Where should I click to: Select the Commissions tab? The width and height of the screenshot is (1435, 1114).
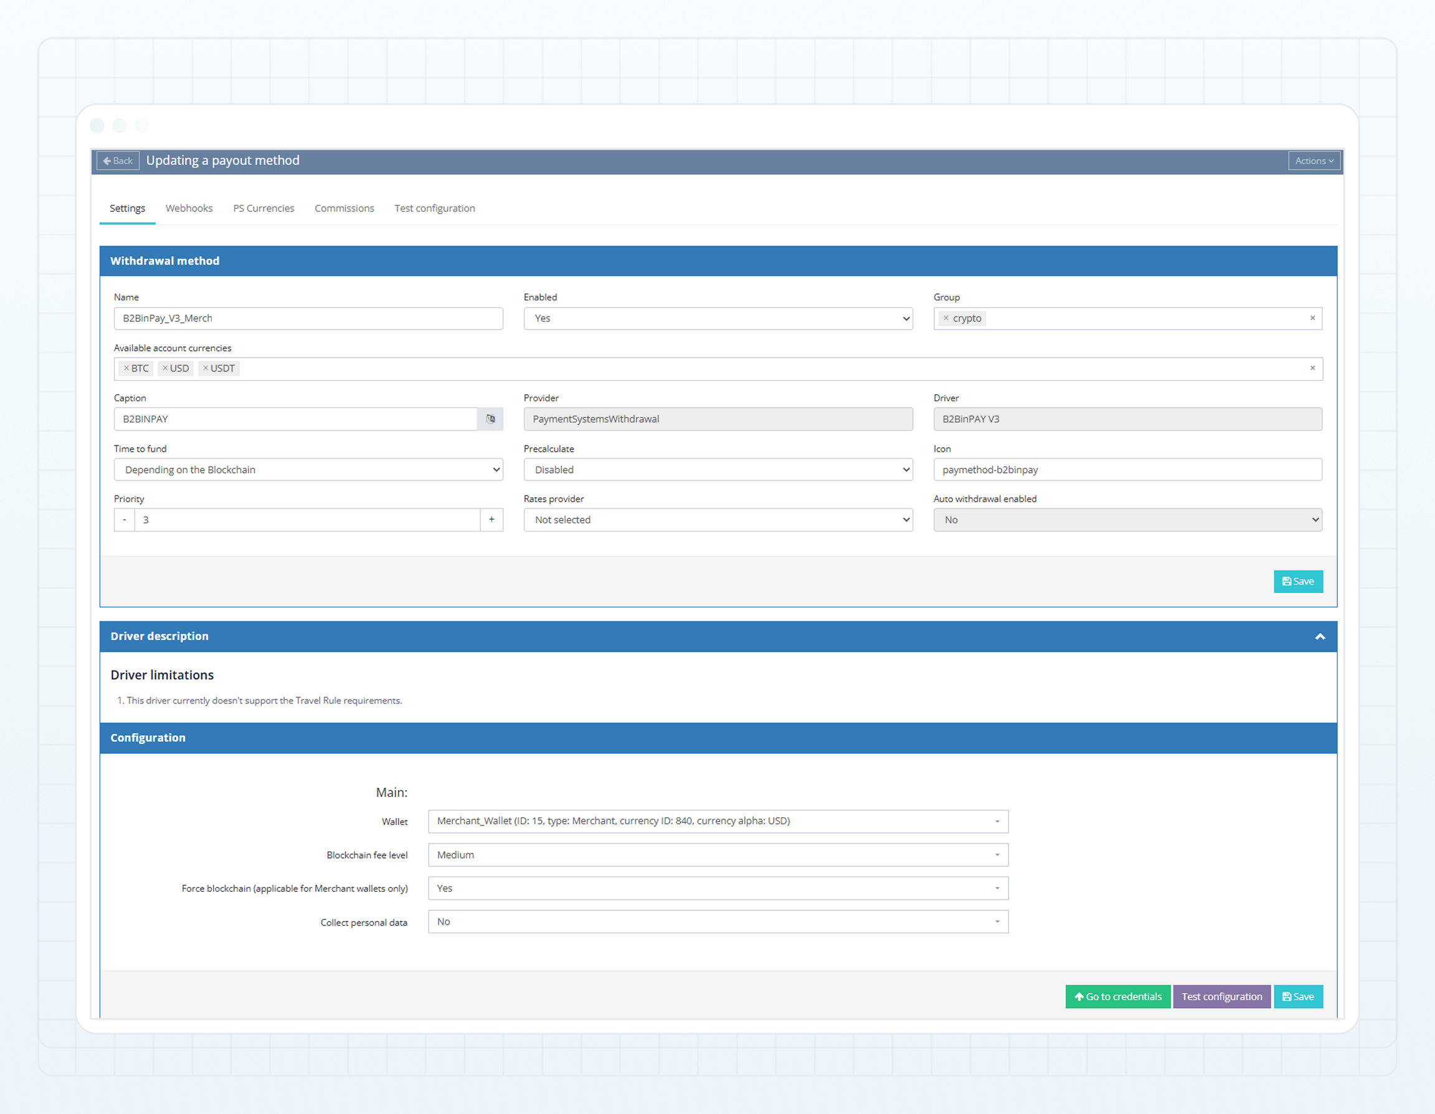(344, 208)
